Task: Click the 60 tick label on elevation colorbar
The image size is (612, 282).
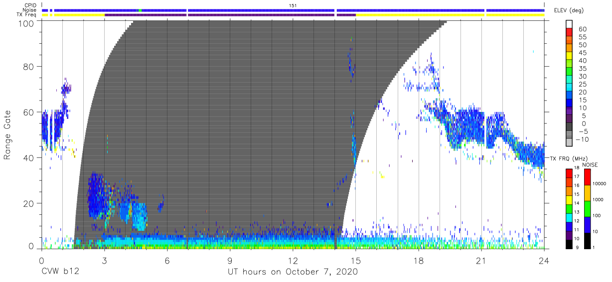Action: click(582, 29)
